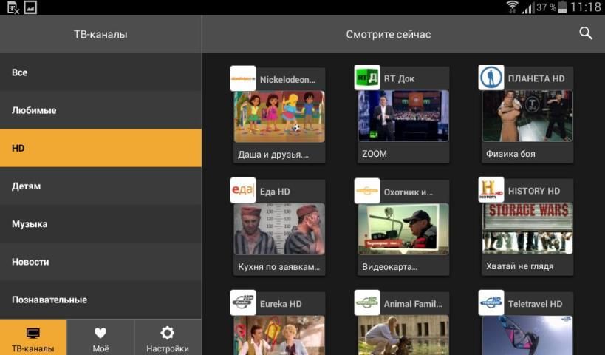Image resolution: width=605 pixels, height=355 pixels.
Task: Open the ZOOM program thumbnail
Action: (x=403, y=116)
